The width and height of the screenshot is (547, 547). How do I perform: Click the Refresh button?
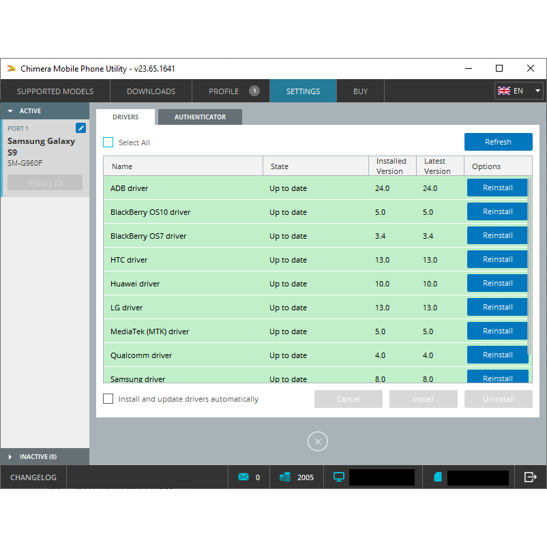click(x=498, y=142)
